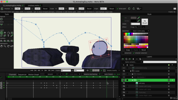This screenshot has height=100, width=178.
Task: Open the Untitled.moho document tab
Action: [33, 6]
